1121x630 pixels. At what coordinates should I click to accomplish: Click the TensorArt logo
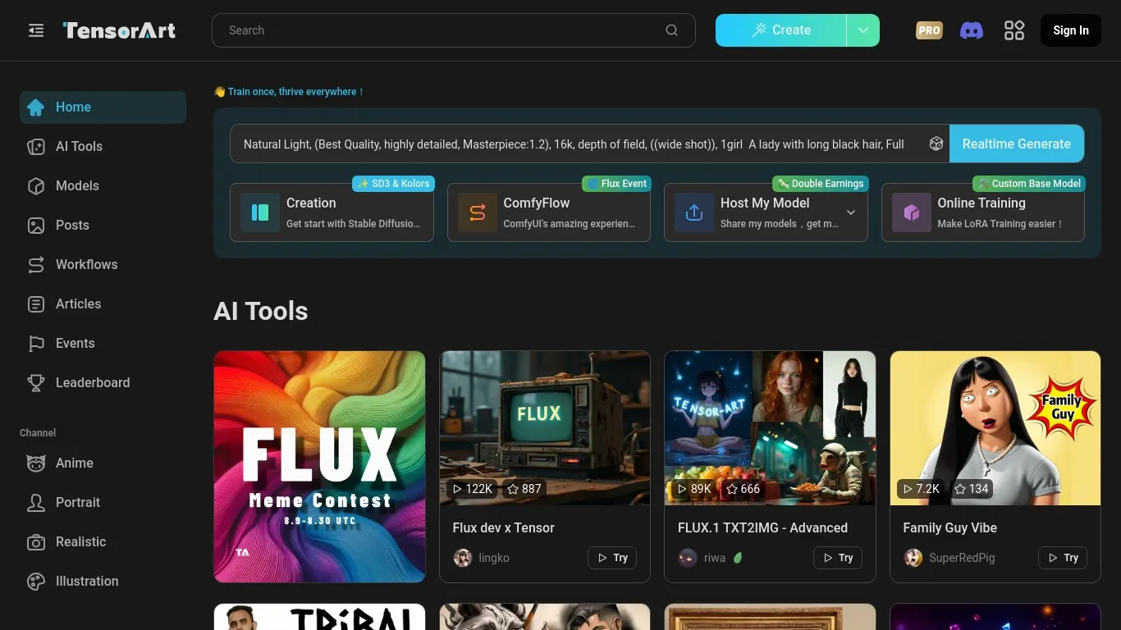(x=120, y=30)
